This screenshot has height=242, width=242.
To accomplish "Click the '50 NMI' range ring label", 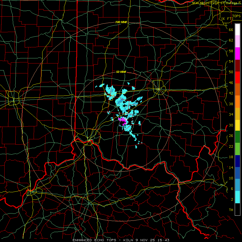I will tap(121, 72).
